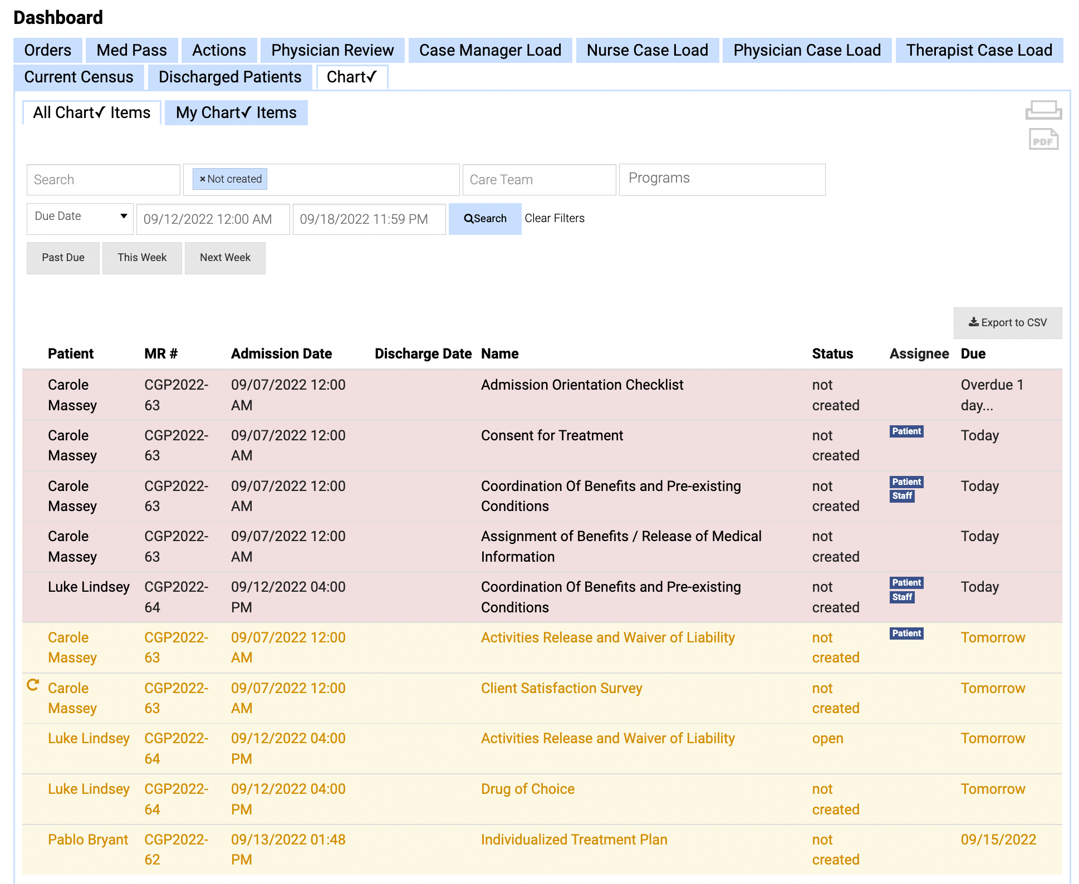Click the MR # column header

pyautogui.click(x=161, y=353)
